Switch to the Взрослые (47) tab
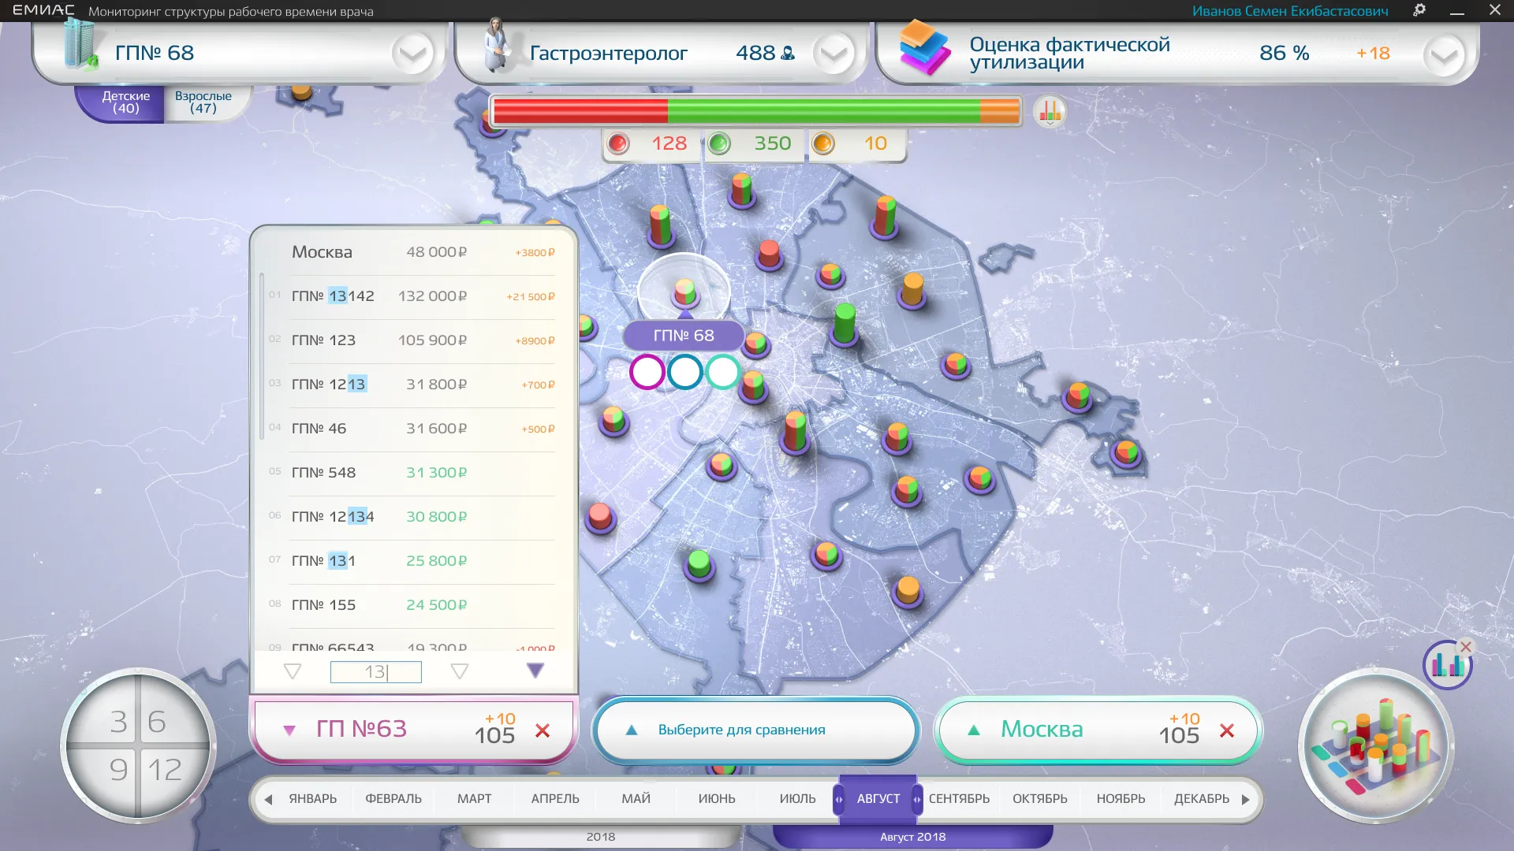Viewport: 1514px width, 851px height. coord(203,102)
